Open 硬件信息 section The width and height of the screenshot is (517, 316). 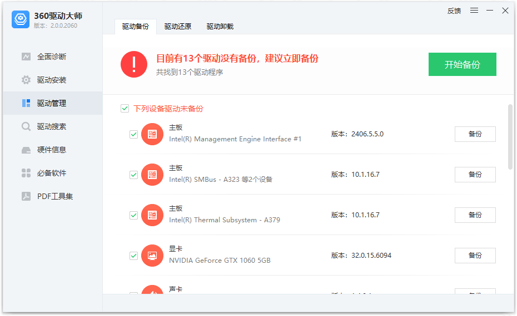pos(53,150)
